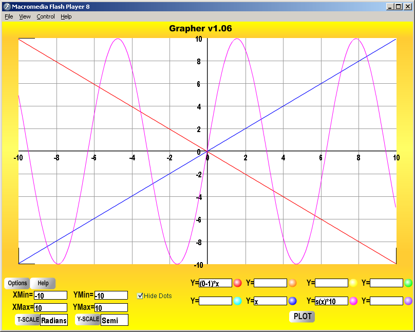Open the File menu
This screenshot has width=415, height=332.
pos(9,16)
